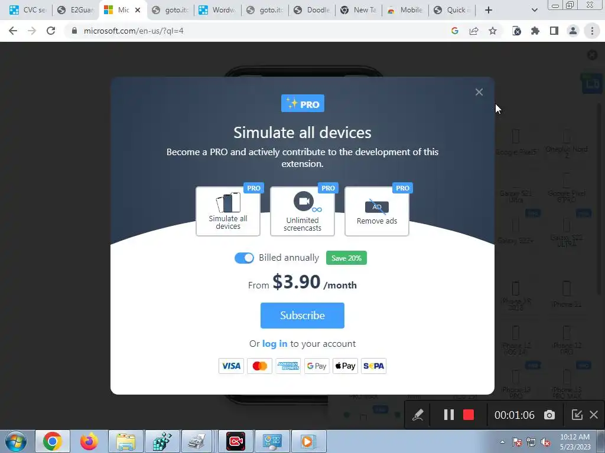The width and height of the screenshot is (605, 453).
Task: Stop the screen recording
Action: pos(469,415)
